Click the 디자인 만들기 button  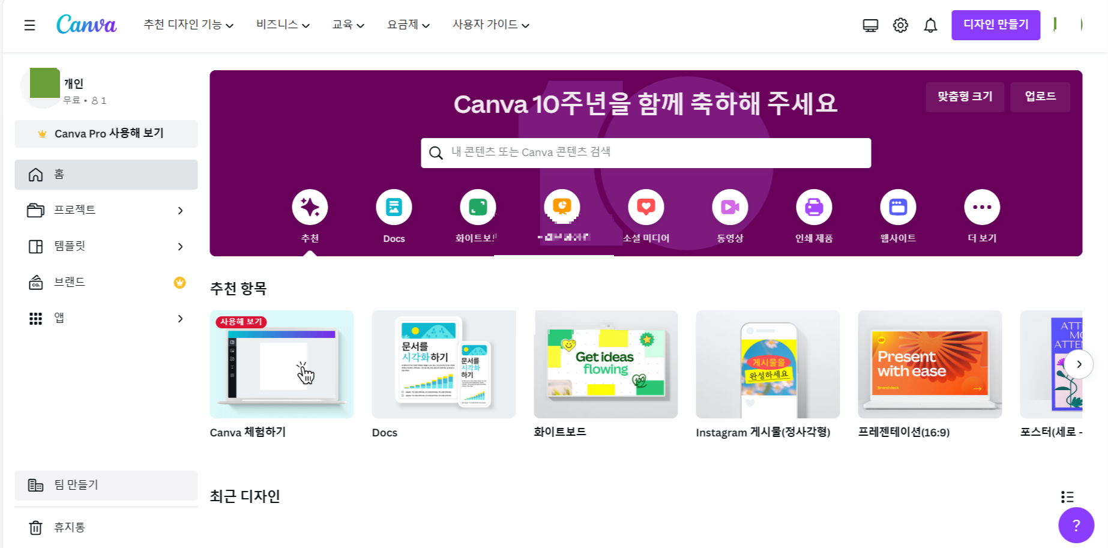(996, 25)
